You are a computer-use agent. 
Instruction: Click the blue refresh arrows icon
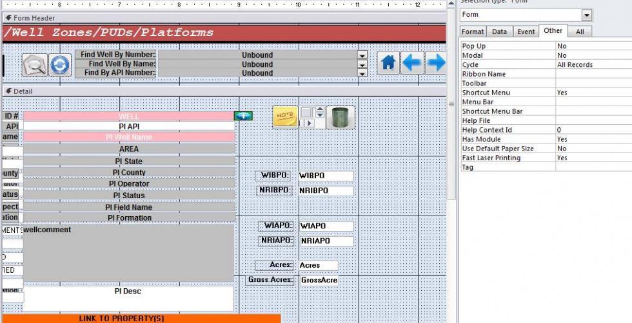[60, 65]
